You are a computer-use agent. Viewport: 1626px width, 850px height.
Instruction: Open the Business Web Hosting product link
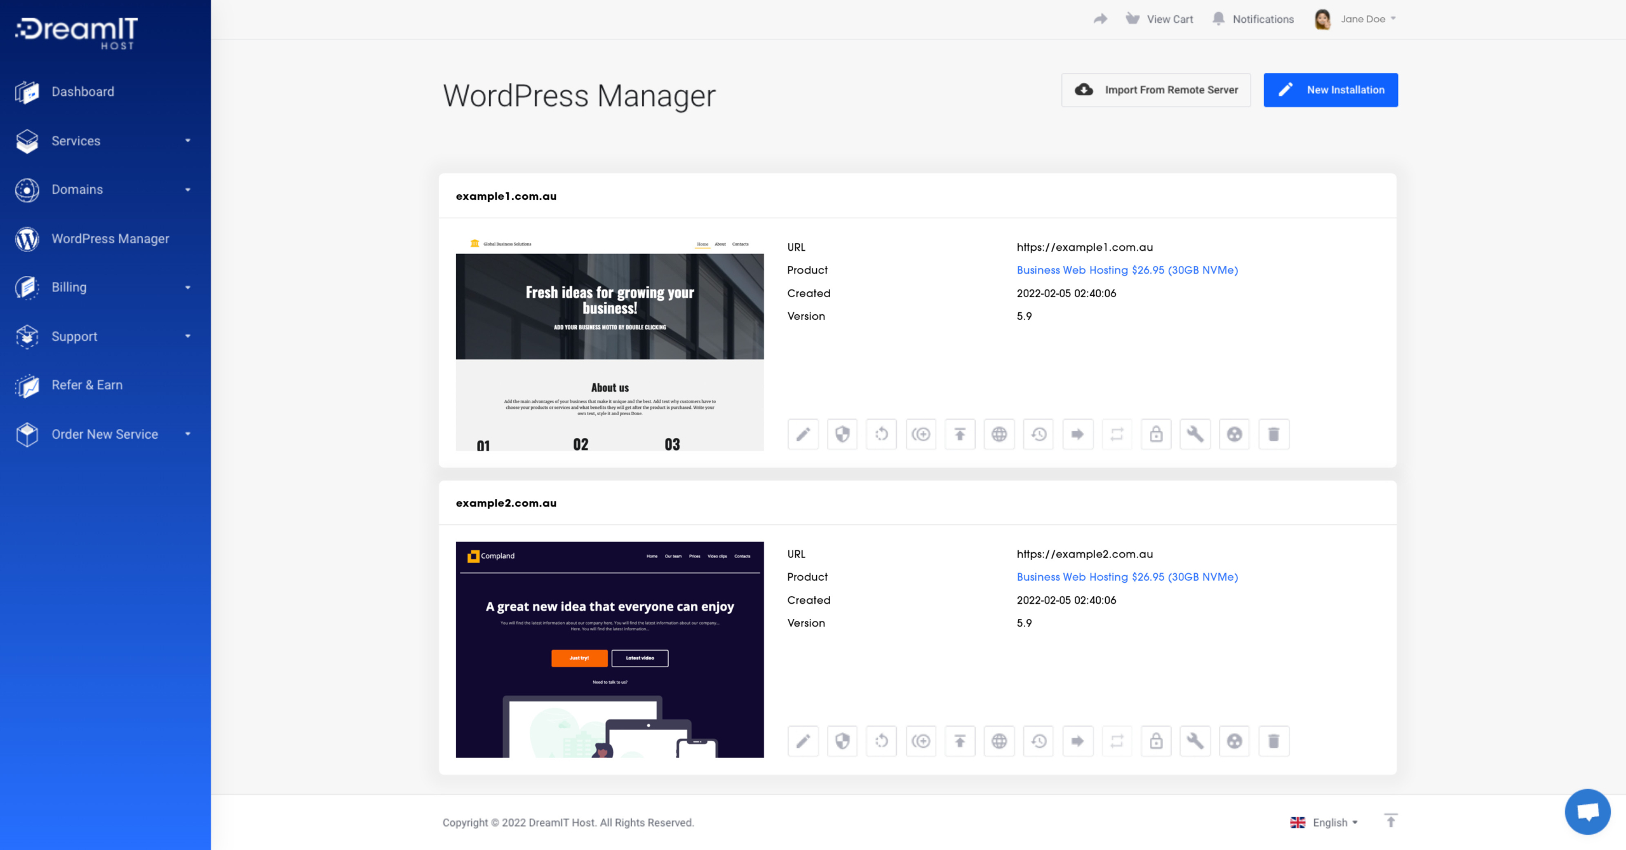1127,270
